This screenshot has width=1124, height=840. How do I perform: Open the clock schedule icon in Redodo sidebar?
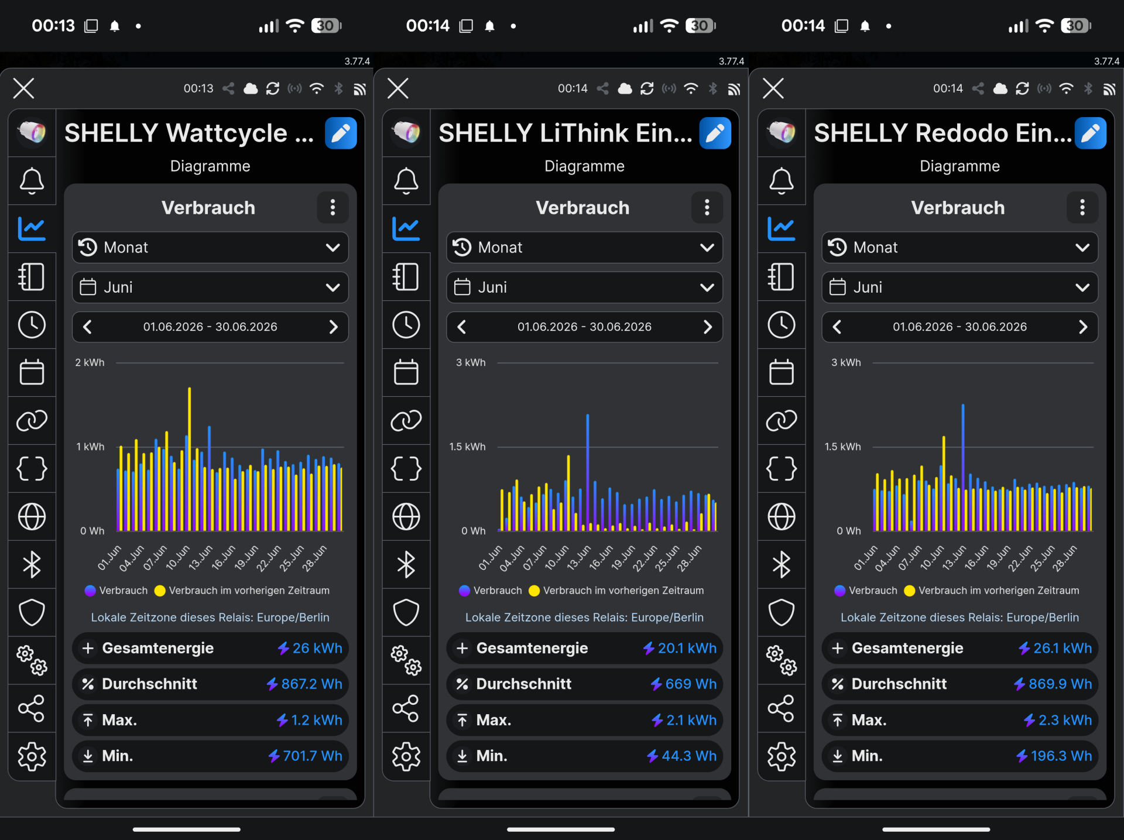(782, 324)
